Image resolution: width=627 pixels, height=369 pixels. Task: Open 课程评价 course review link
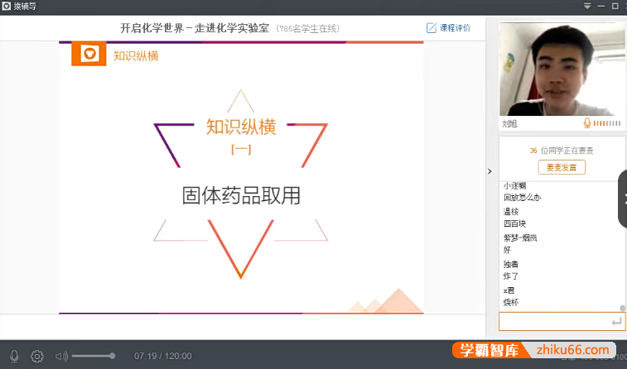(x=455, y=28)
